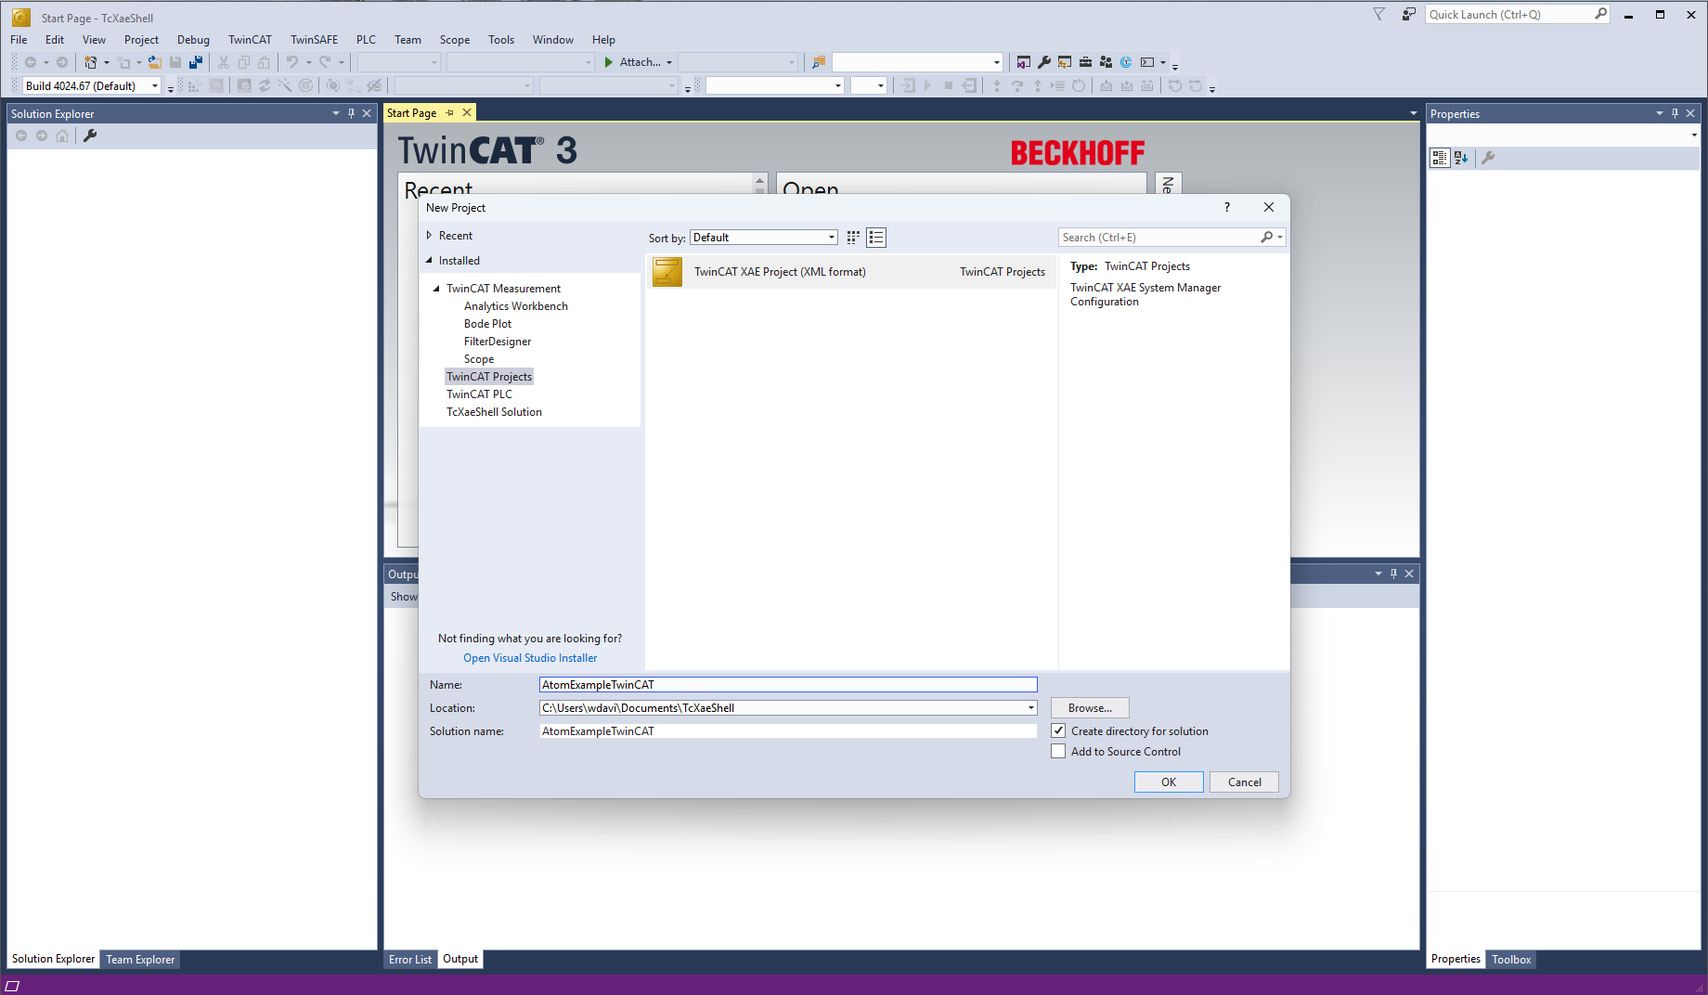Click the search magnifier icon in dialog
The height and width of the screenshot is (995, 1708).
(x=1267, y=238)
